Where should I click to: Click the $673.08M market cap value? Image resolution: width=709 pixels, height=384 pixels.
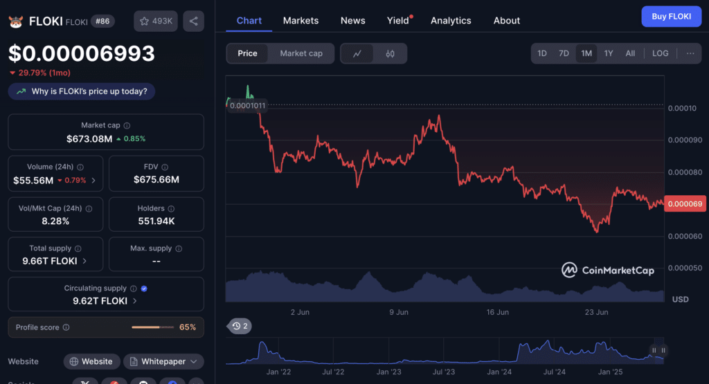click(x=89, y=138)
